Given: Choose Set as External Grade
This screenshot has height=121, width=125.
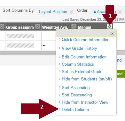Looking at the screenshot, I should 82,72.
